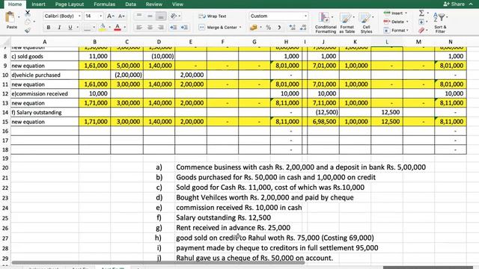
Task: Toggle bottom vertical alignment
Action: pos(161,16)
